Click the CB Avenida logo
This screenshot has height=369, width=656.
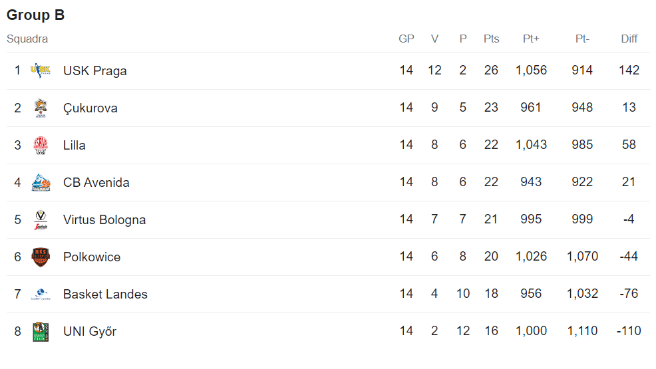click(41, 182)
